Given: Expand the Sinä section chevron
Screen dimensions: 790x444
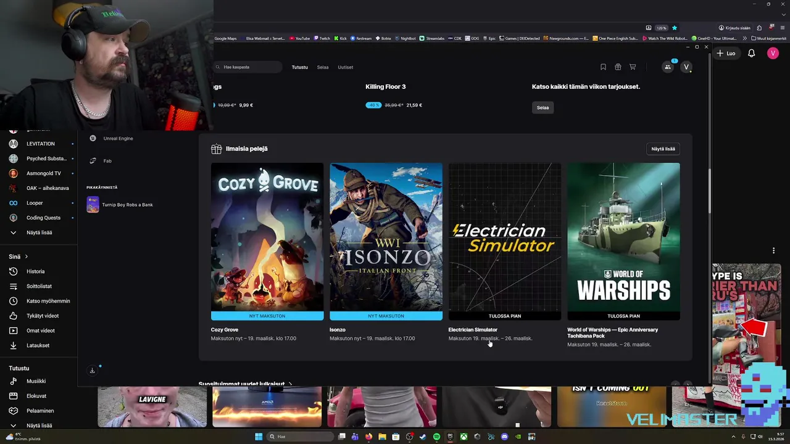Looking at the screenshot, I should [x=27, y=257].
